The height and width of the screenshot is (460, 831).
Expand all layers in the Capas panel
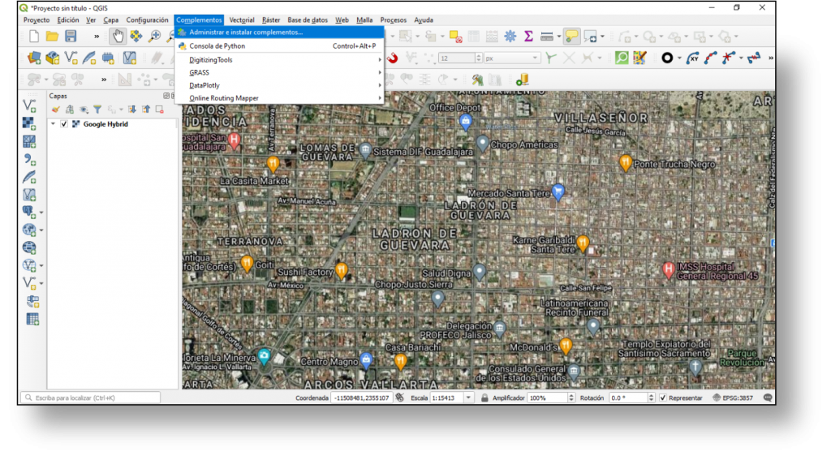pyautogui.click(x=132, y=110)
